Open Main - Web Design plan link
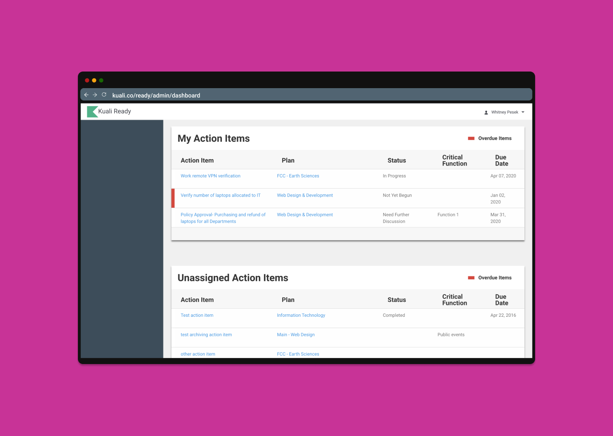This screenshot has width=613, height=436. (x=295, y=335)
